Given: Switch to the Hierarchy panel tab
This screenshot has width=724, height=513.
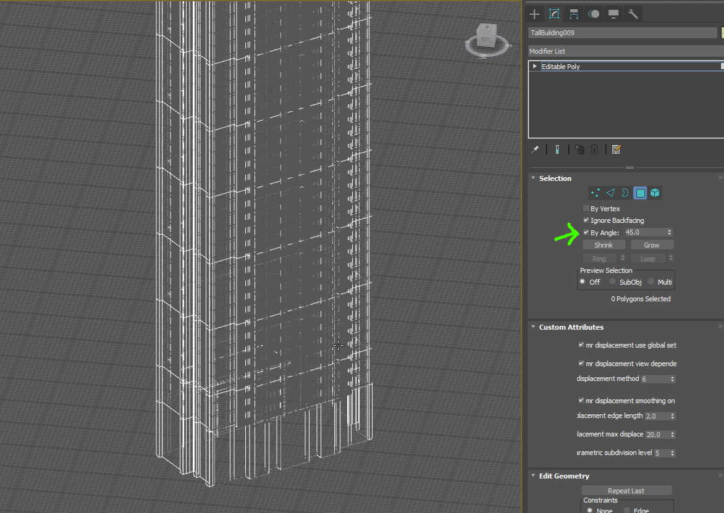Looking at the screenshot, I should tap(575, 14).
